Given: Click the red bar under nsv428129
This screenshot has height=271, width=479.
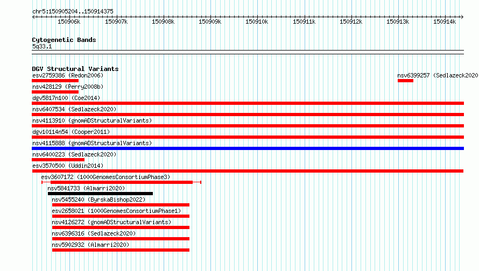Looking at the screenshot, I should point(55,92).
